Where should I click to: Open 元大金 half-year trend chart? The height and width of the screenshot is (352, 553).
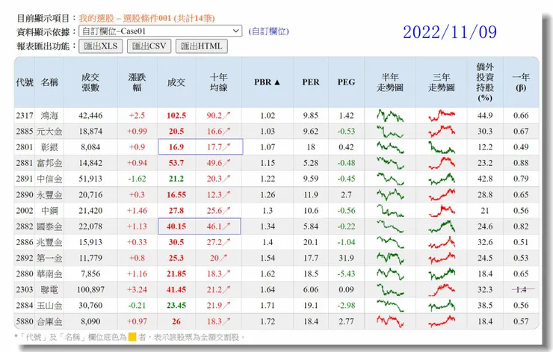click(x=389, y=132)
